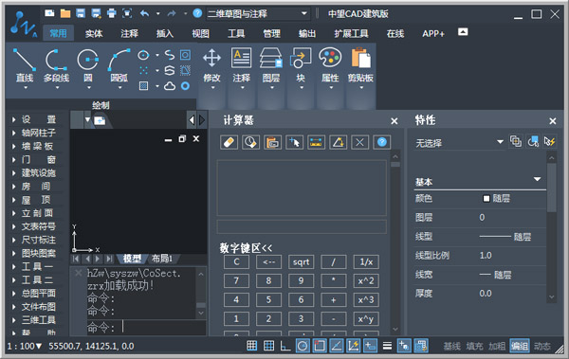Screen dimensions: 569x359
Task: Toggle grid display in status bar
Action: click(x=269, y=346)
